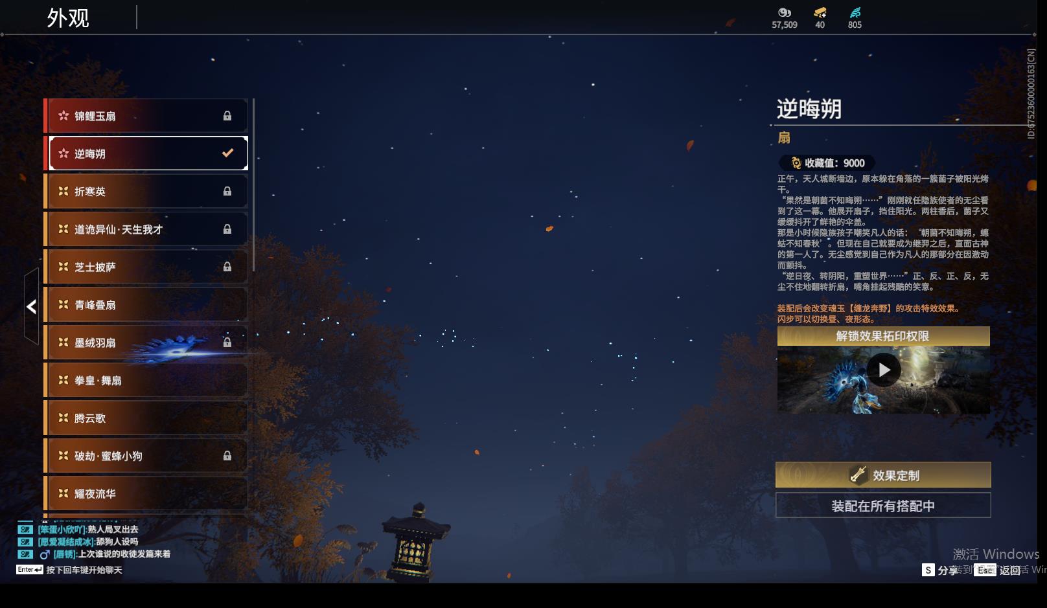Click the coin currency icon above 57,509

pos(785,12)
